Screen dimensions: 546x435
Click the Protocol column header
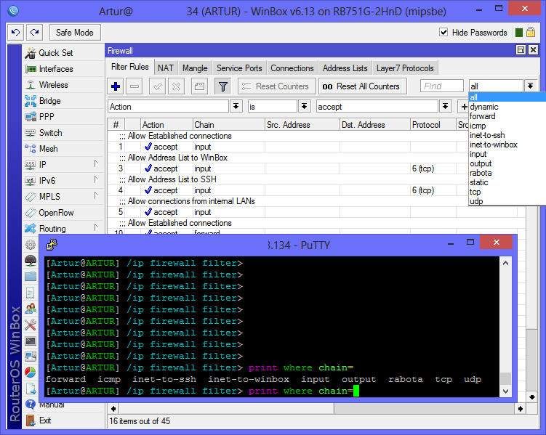[433, 124]
